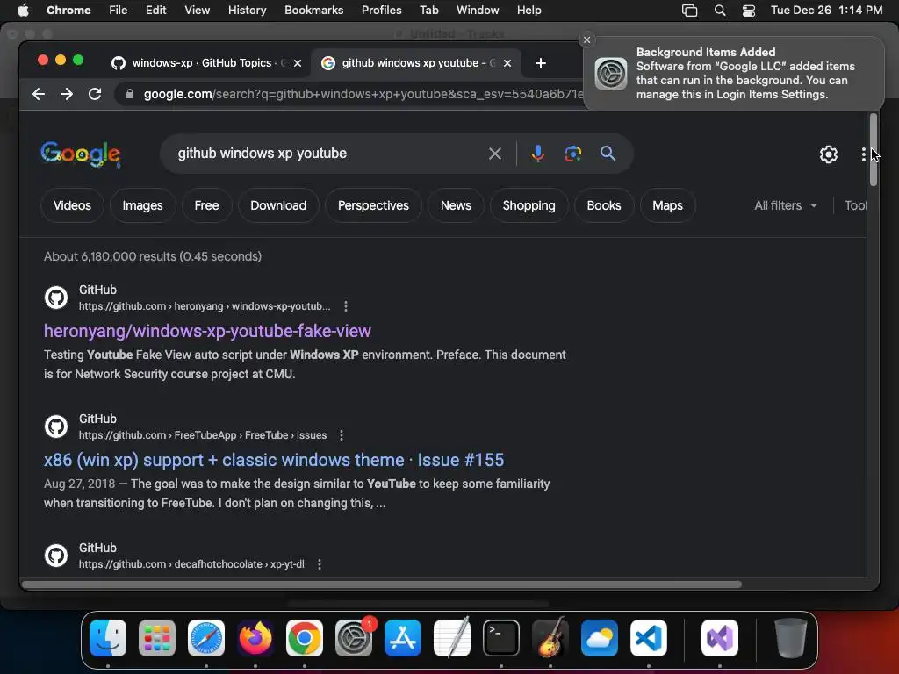Open Launchpad from the Dock
The image size is (899, 674).
pyautogui.click(x=157, y=637)
